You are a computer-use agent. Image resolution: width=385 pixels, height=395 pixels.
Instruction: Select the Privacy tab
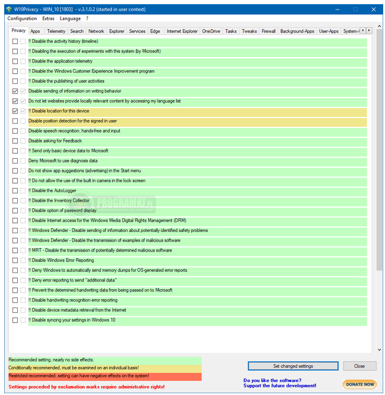pos(18,30)
